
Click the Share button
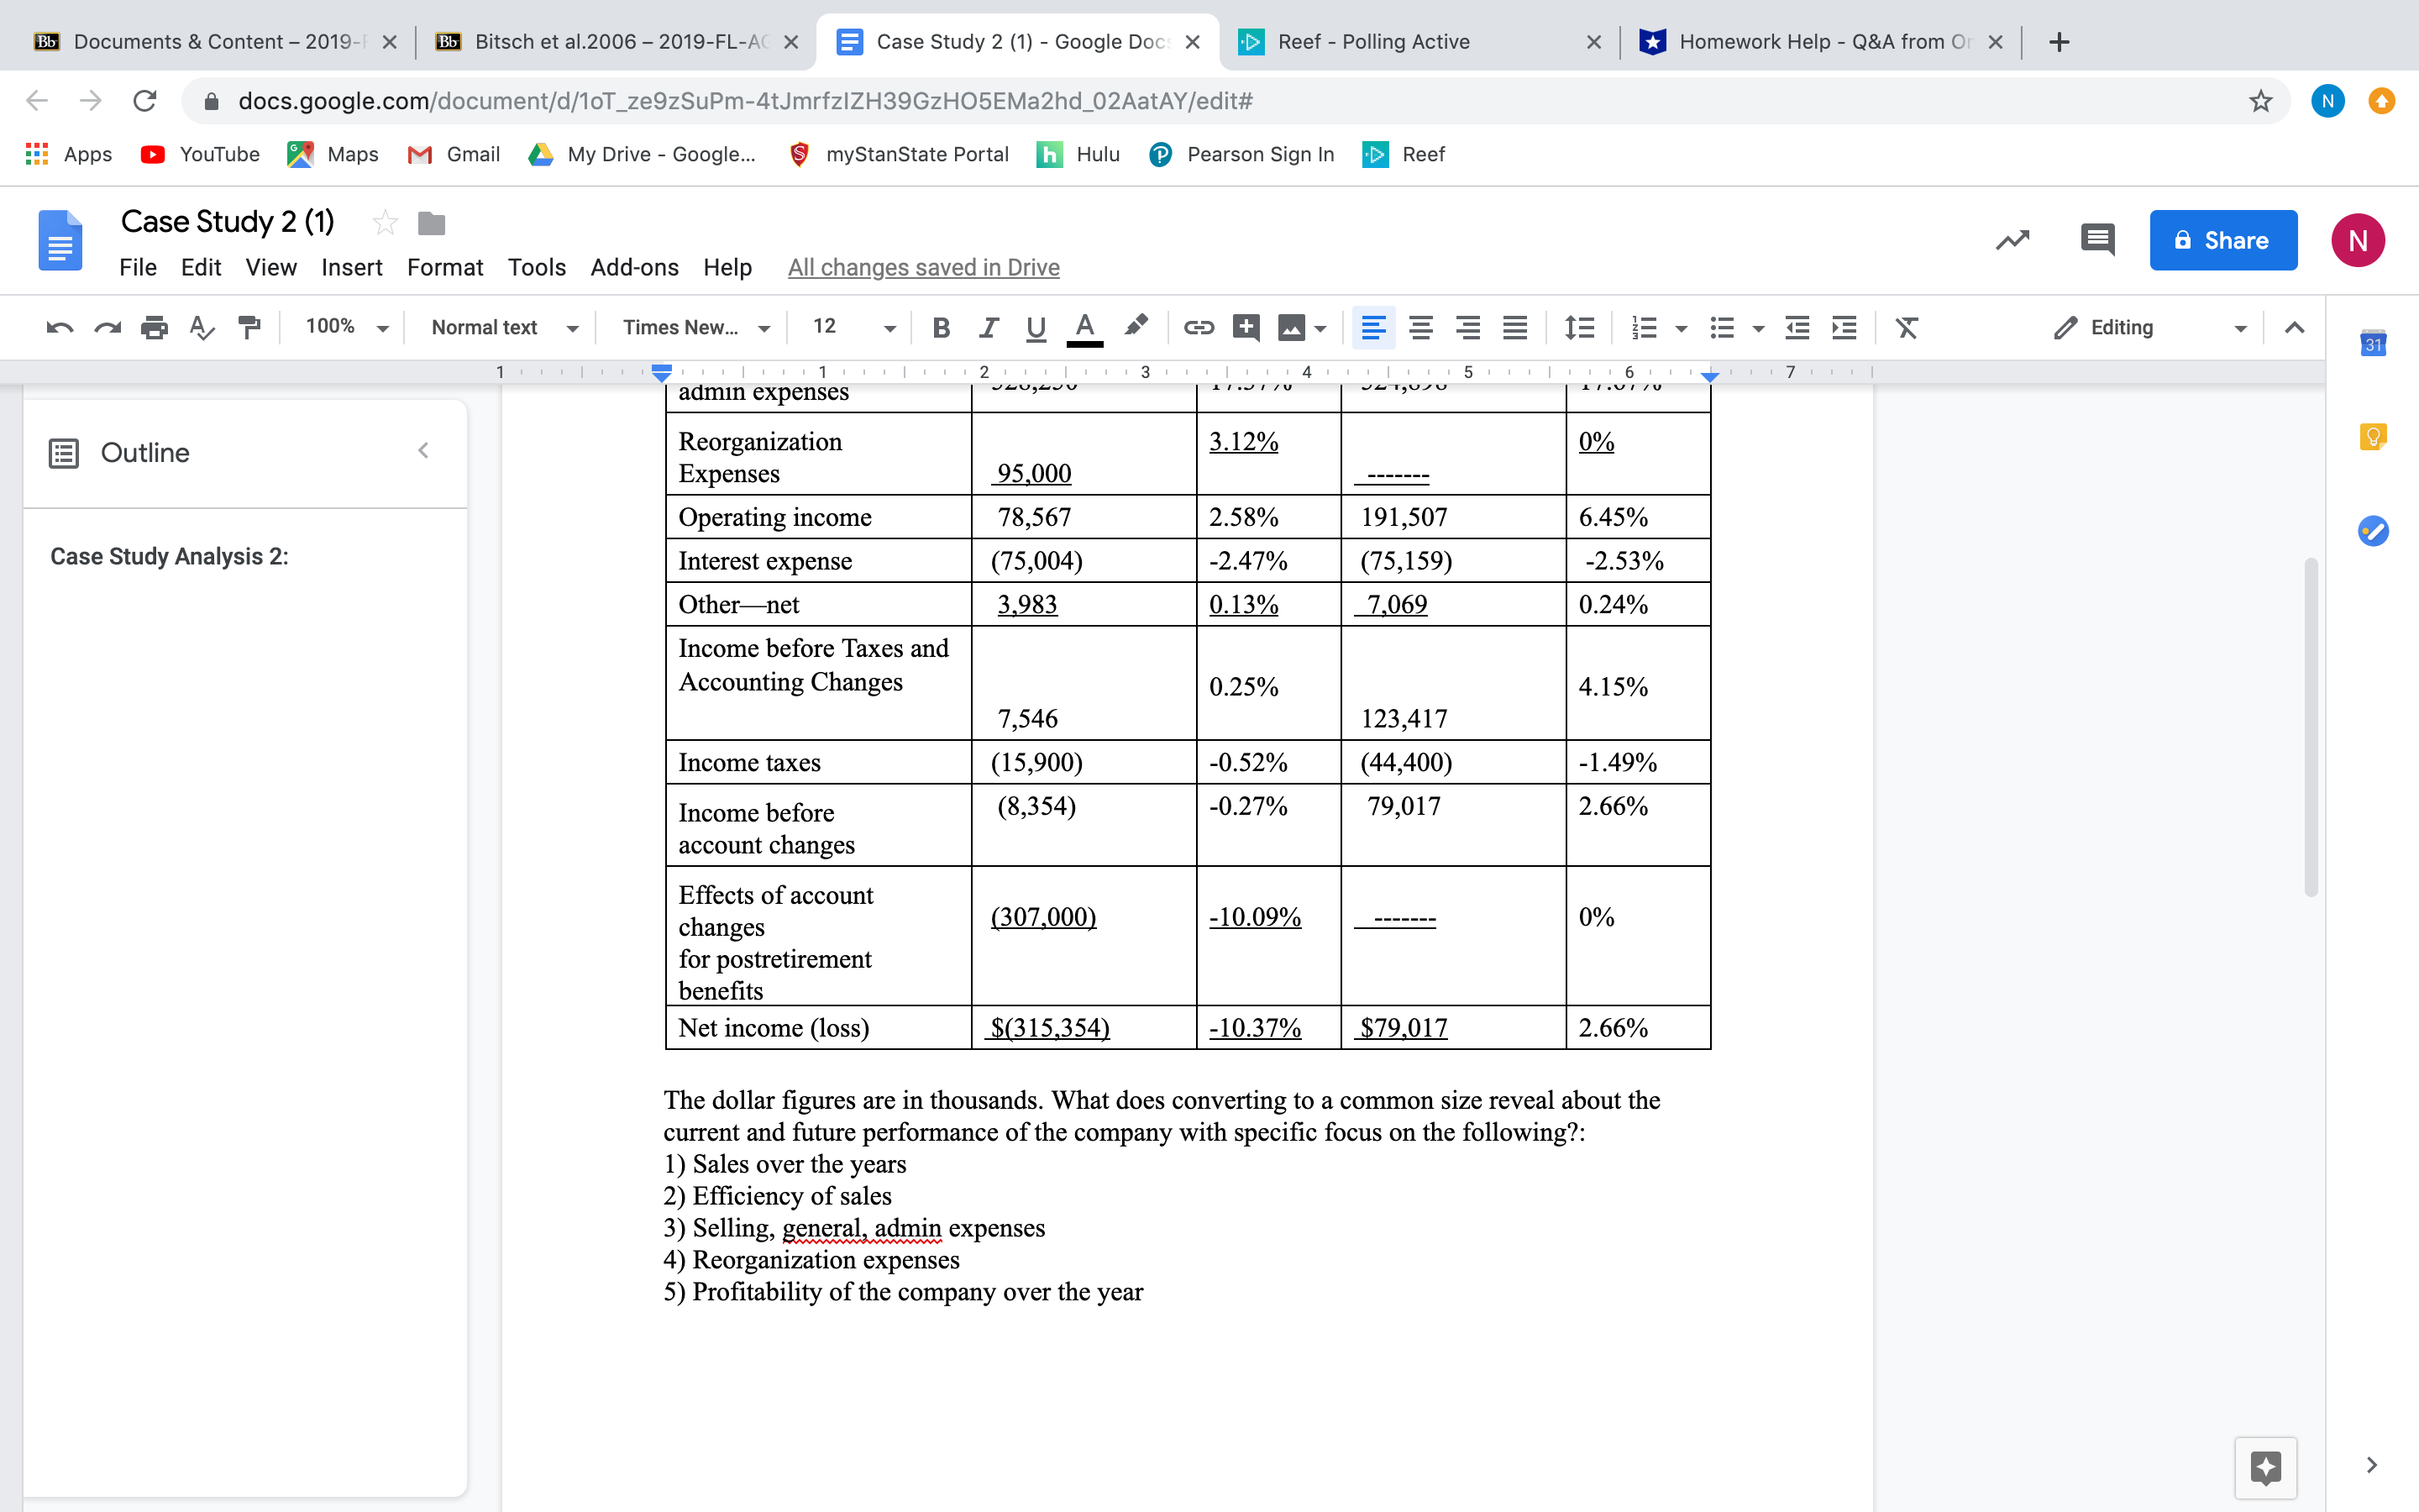(x=2223, y=240)
